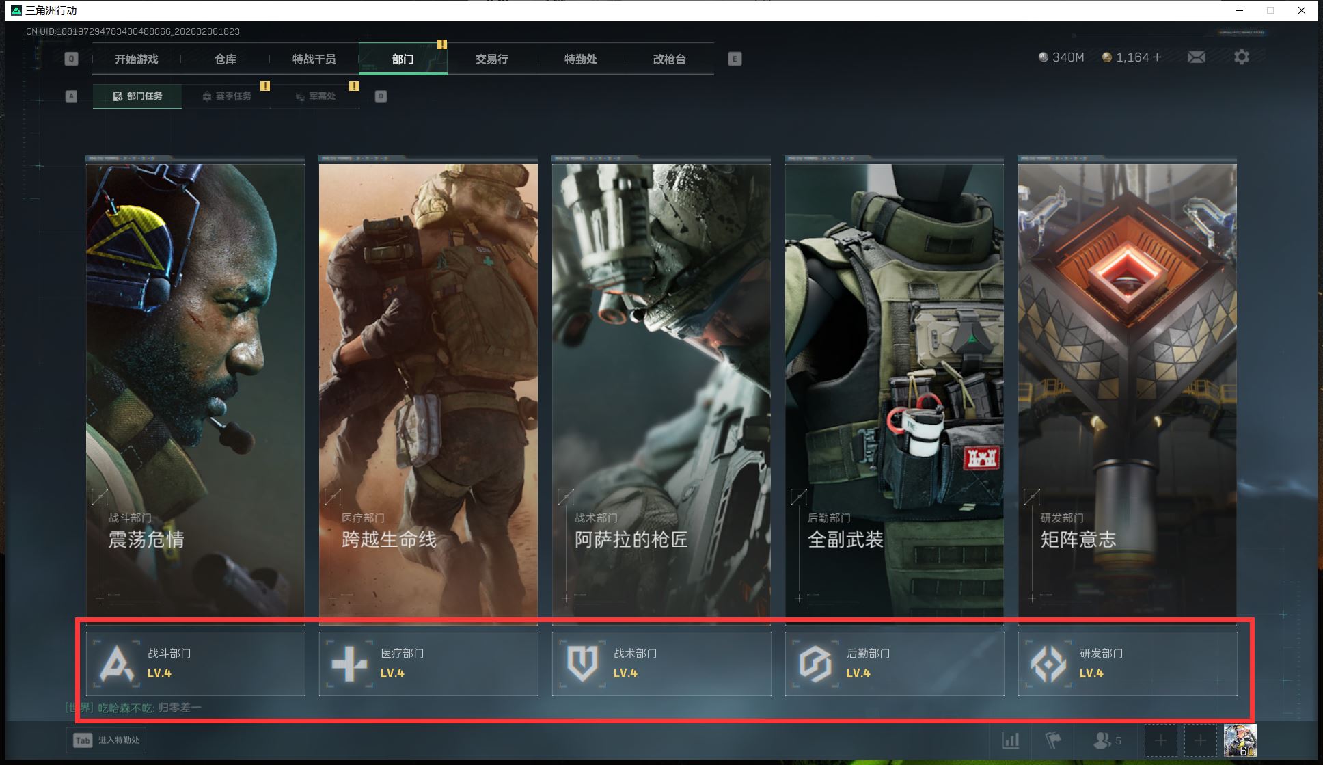Open the bar chart statistics icon
This screenshot has height=765, width=1323.
coord(1010,740)
